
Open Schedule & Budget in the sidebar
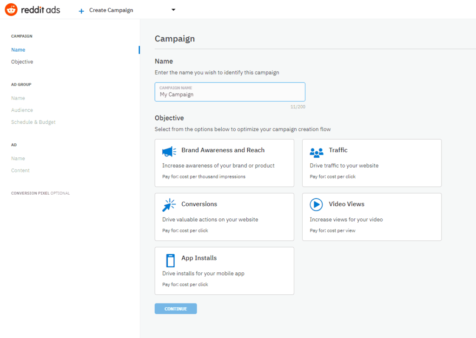pyautogui.click(x=33, y=122)
